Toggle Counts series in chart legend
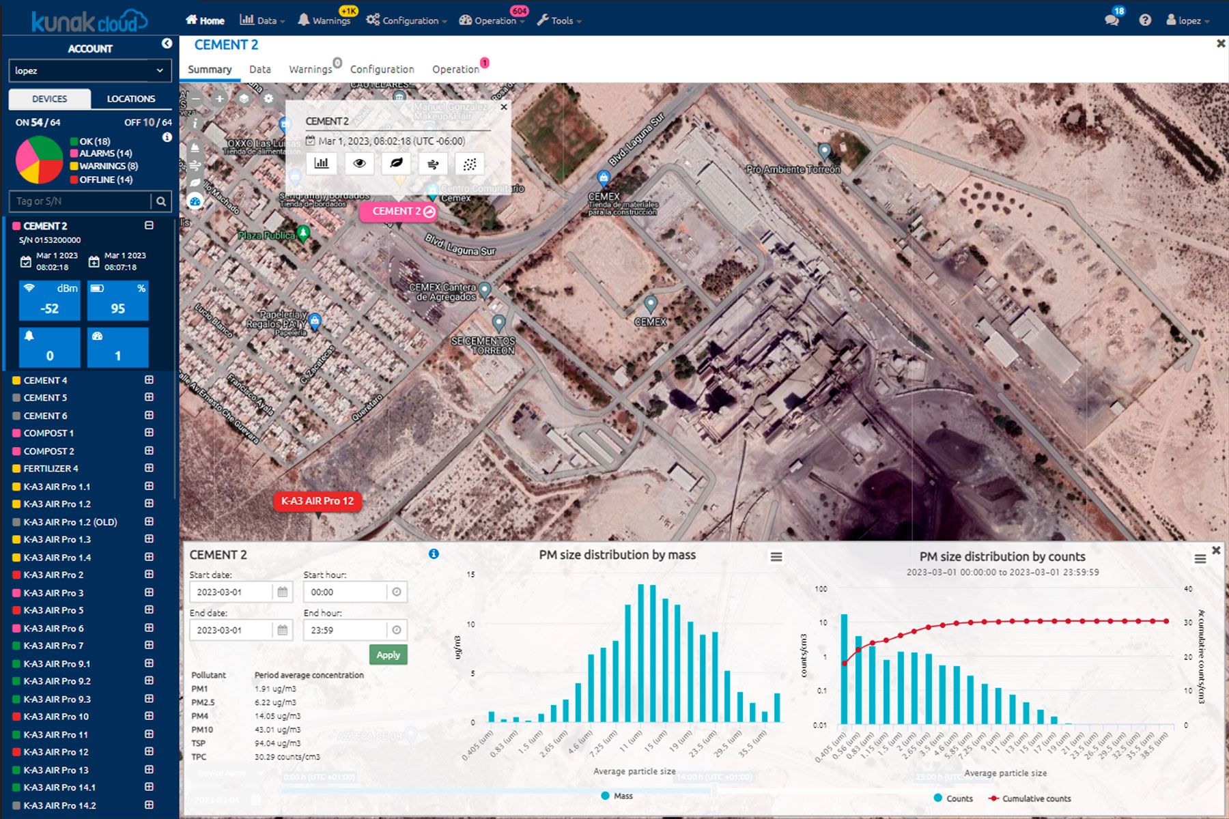The width and height of the screenshot is (1229, 819). 953,799
